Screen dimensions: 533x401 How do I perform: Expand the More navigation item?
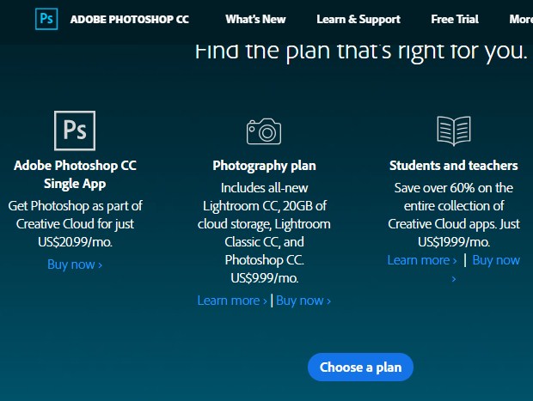[521, 20]
